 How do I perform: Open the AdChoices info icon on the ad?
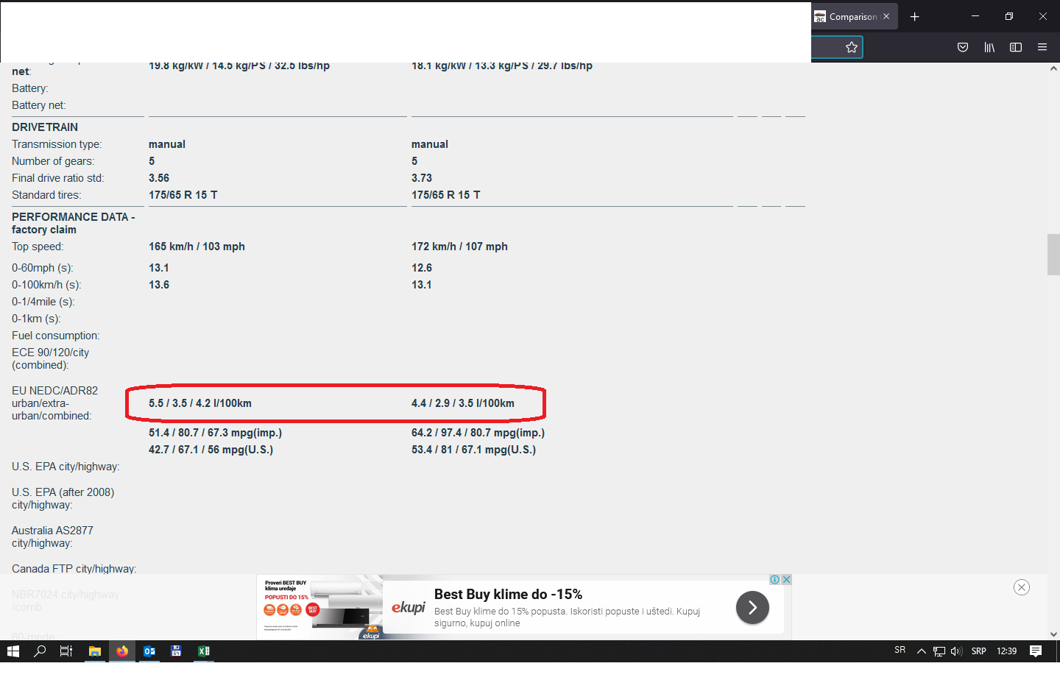[x=775, y=580]
